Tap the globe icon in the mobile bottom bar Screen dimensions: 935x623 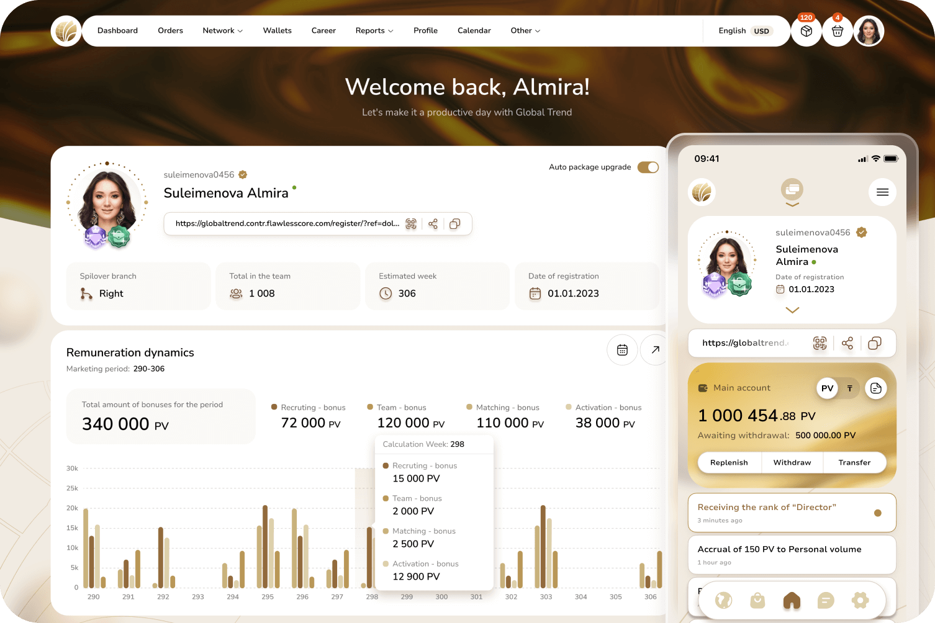724,600
